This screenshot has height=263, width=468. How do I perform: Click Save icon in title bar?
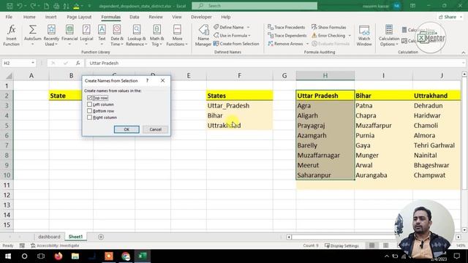coord(10,6)
